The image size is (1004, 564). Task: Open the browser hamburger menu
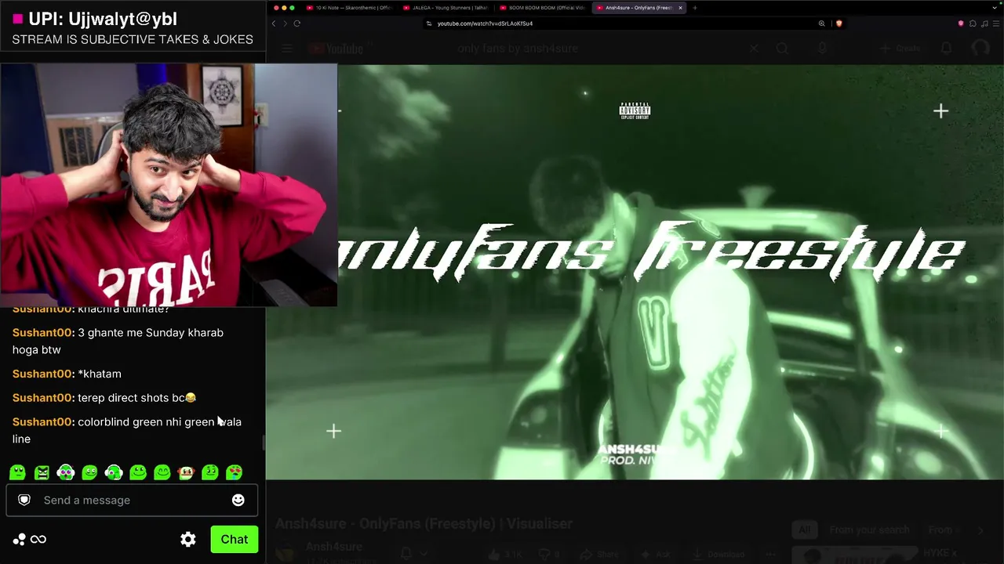click(x=995, y=23)
